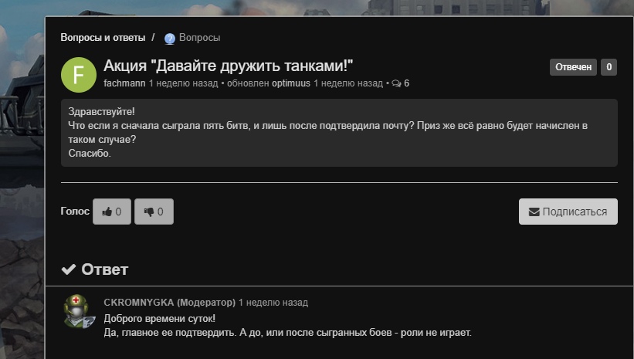Open the optimuus user profile
Image resolution: width=634 pixels, height=359 pixels.
pos(290,83)
